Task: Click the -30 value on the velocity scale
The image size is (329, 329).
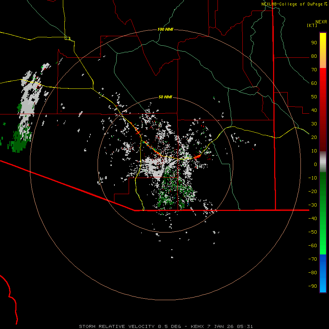Action: pos(313,205)
